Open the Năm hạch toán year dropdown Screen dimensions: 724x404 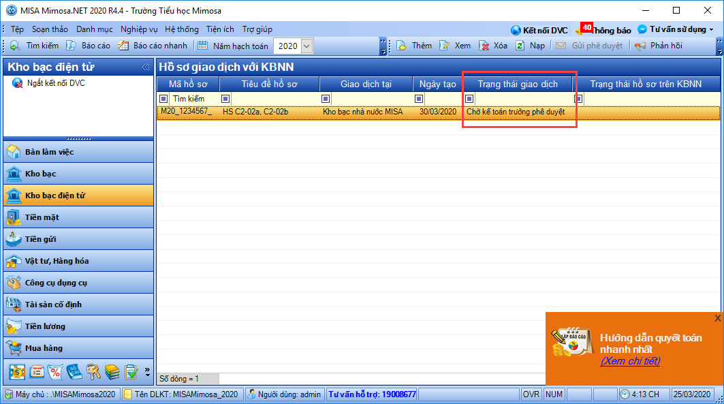[x=306, y=46]
